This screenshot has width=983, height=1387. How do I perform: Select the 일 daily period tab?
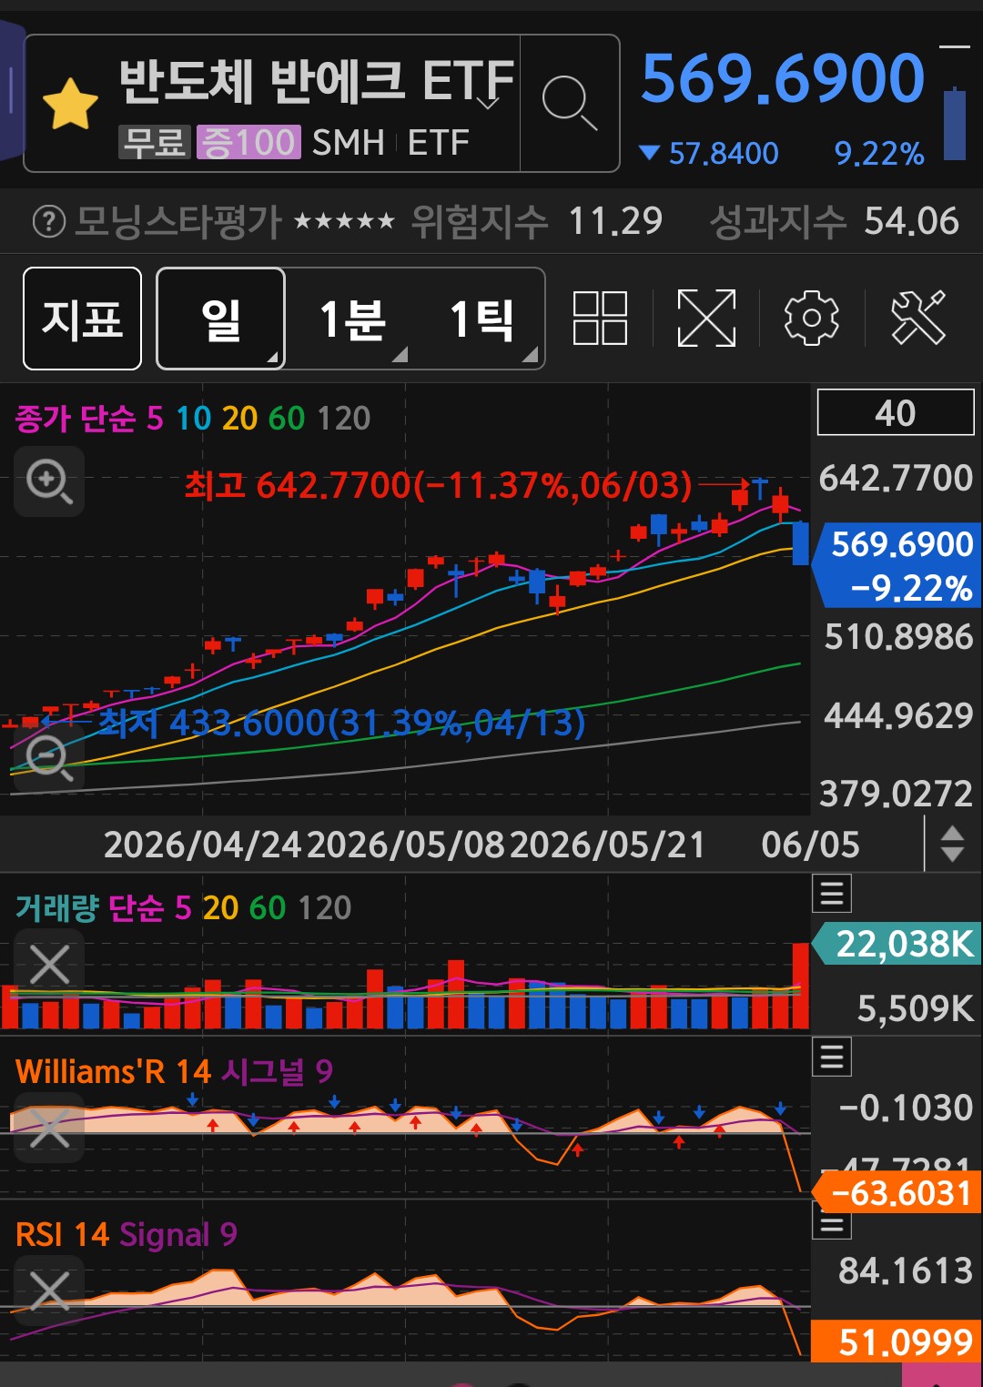(x=221, y=319)
